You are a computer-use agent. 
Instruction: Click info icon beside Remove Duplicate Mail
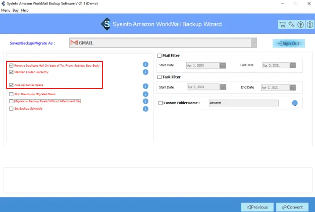click(145, 65)
